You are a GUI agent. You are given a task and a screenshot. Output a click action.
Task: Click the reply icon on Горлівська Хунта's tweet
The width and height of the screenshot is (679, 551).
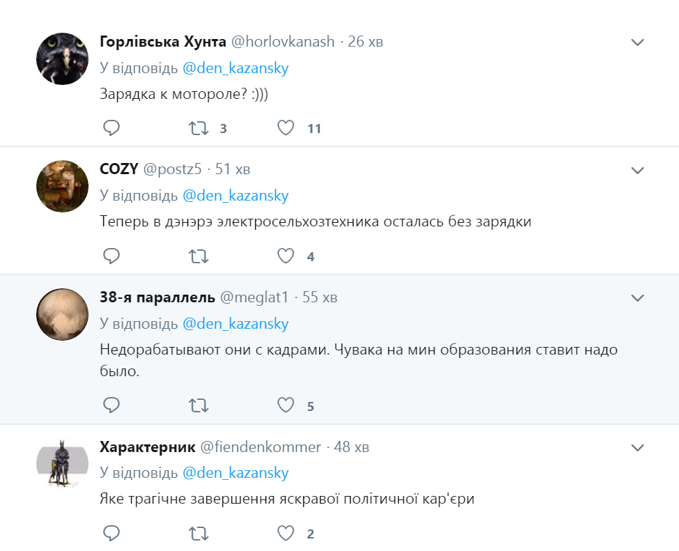tap(111, 128)
